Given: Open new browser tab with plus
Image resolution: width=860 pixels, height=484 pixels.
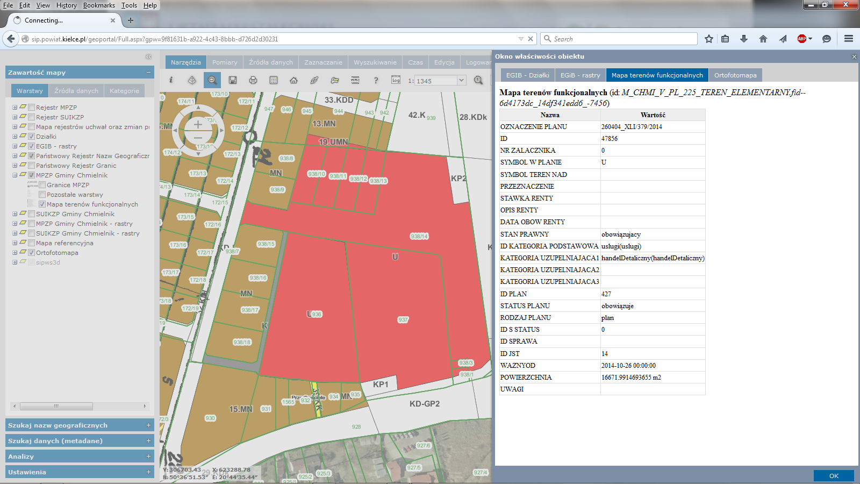Looking at the screenshot, I should point(131,20).
